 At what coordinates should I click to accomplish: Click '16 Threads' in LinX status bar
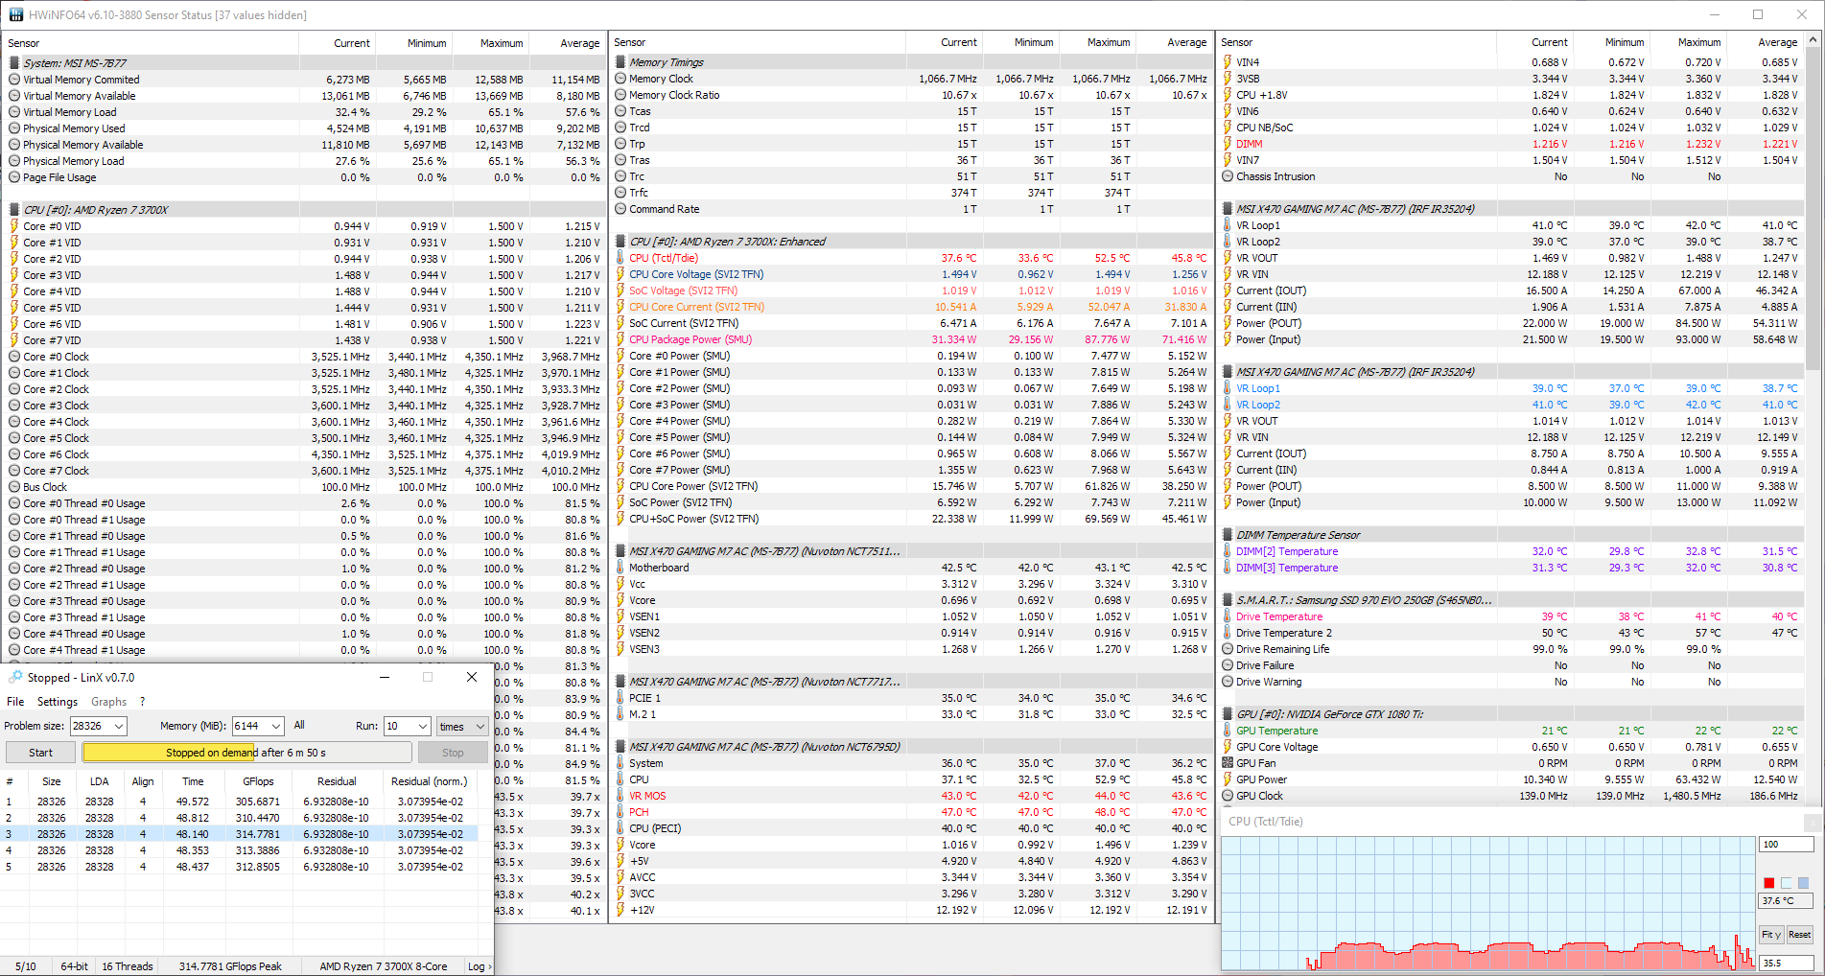pyautogui.click(x=128, y=966)
